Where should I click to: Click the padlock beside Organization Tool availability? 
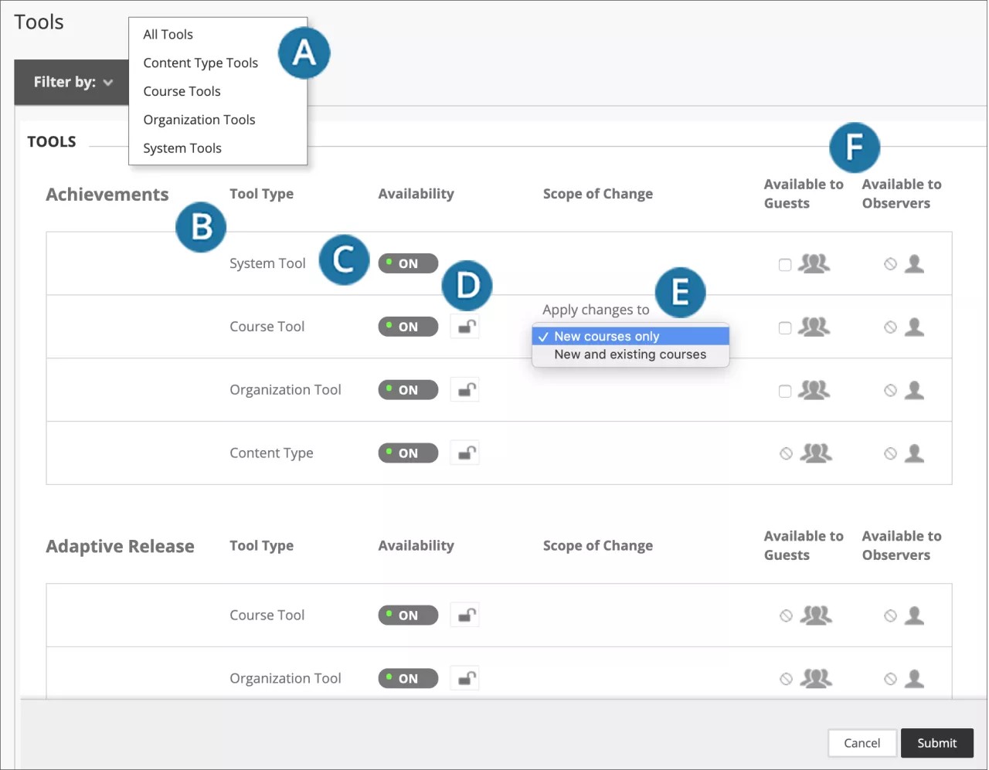[464, 389]
